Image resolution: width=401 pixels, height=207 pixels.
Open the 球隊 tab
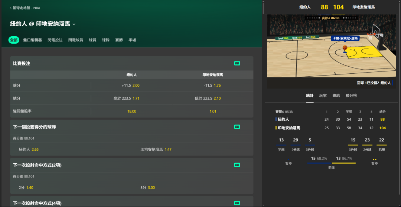tap(106, 40)
